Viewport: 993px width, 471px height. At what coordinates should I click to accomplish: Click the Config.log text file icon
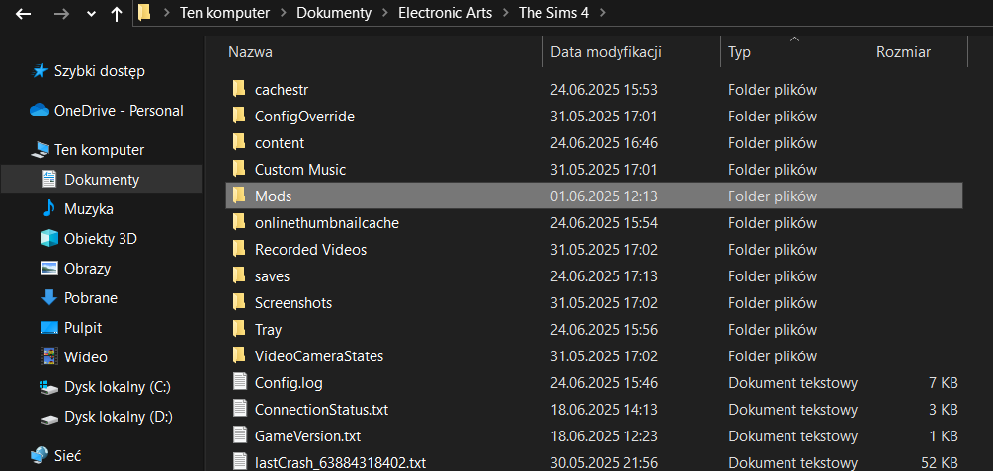(x=238, y=382)
